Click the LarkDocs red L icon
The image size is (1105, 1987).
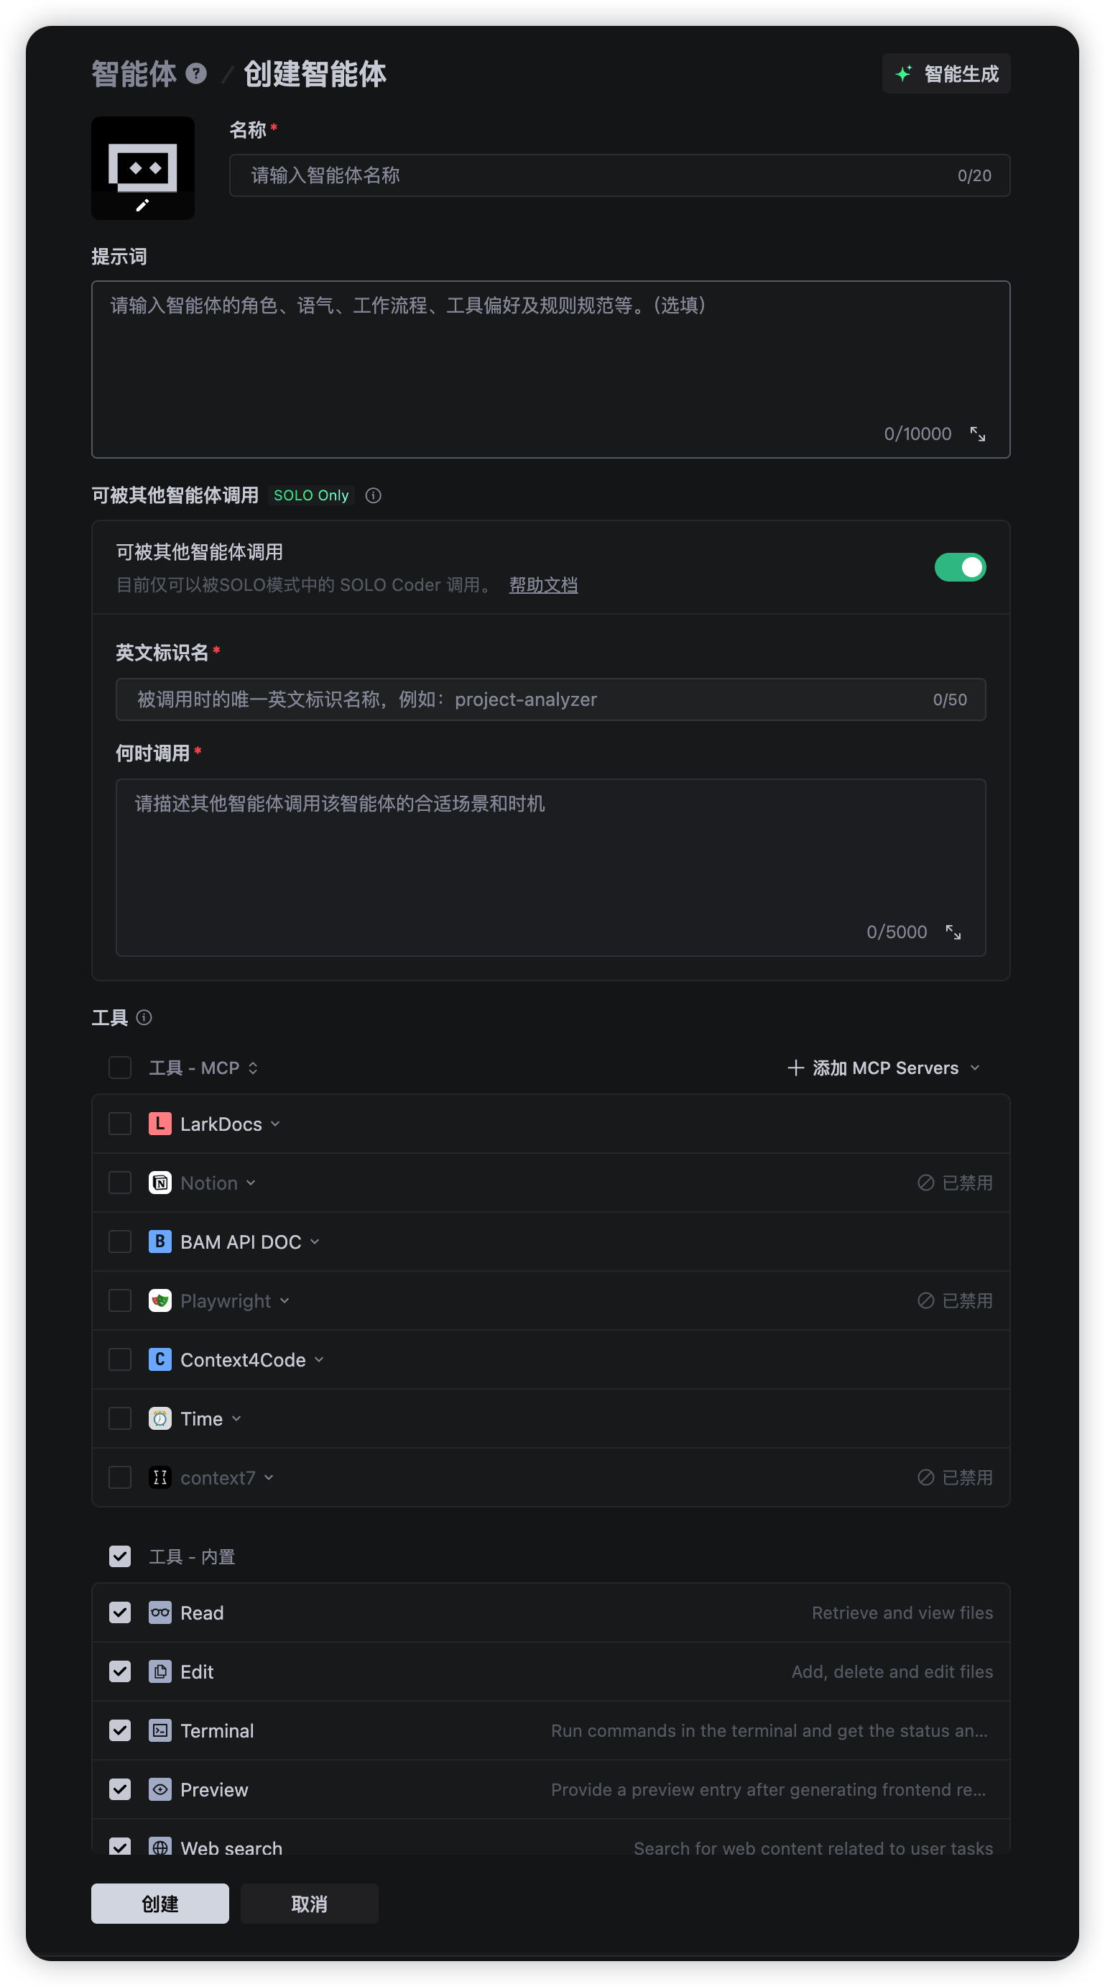pyautogui.click(x=159, y=1124)
